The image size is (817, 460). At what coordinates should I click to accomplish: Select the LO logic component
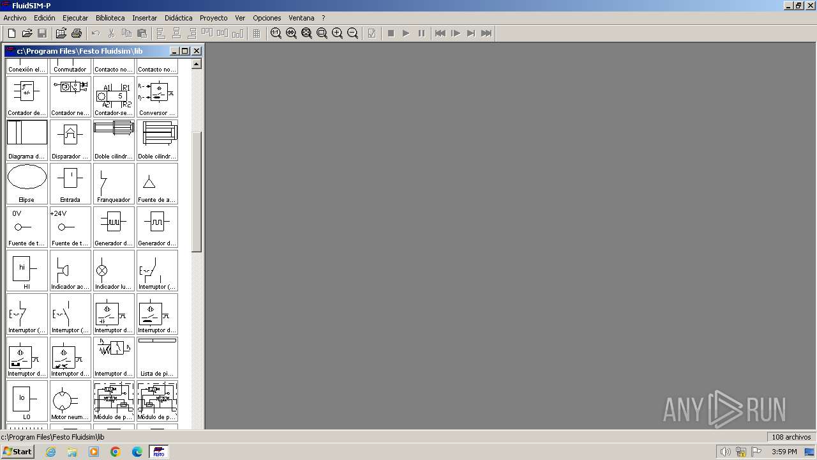[x=27, y=401]
